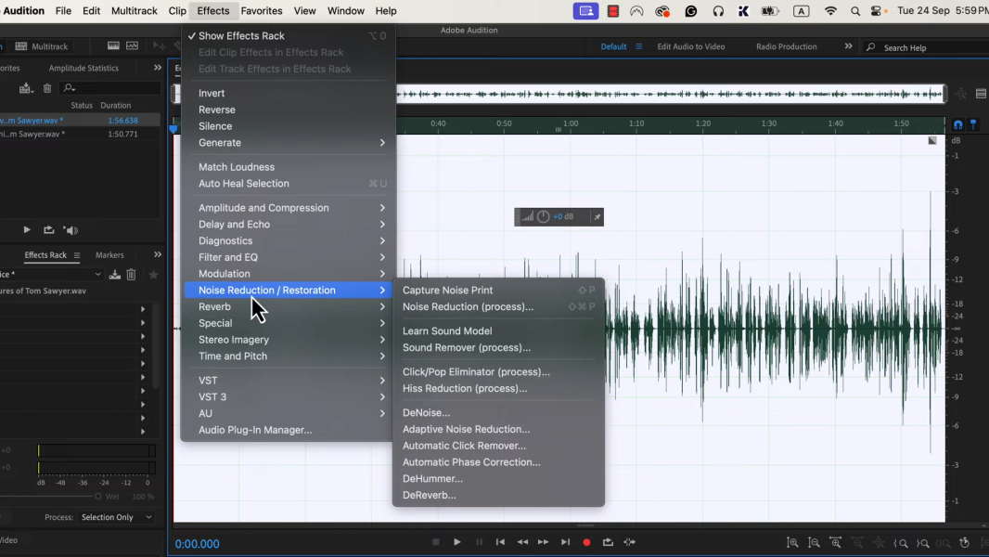Select Radio Production workspace

786,46
